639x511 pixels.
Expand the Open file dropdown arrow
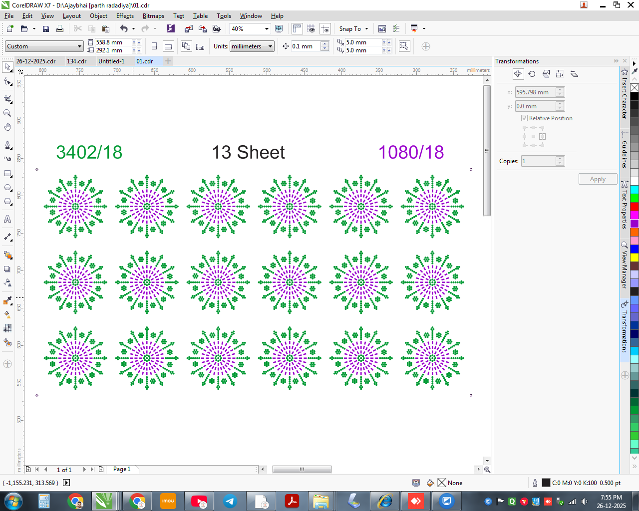tap(34, 29)
